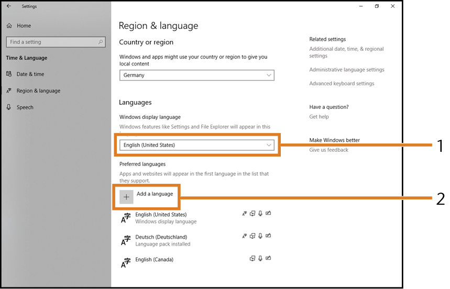450x289 pixels.
Task: Click the Advanced keyboard settings link
Action: (x=342, y=83)
